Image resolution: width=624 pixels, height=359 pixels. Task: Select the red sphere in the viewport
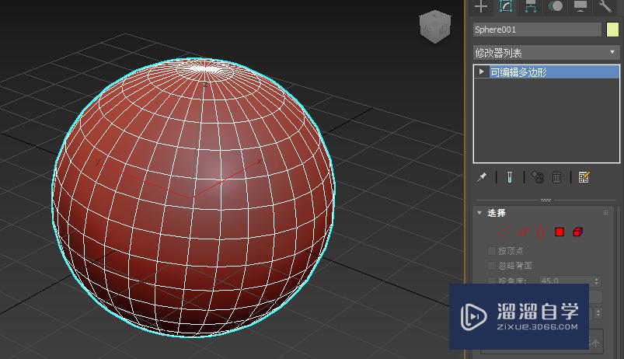pyautogui.click(x=193, y=198)
